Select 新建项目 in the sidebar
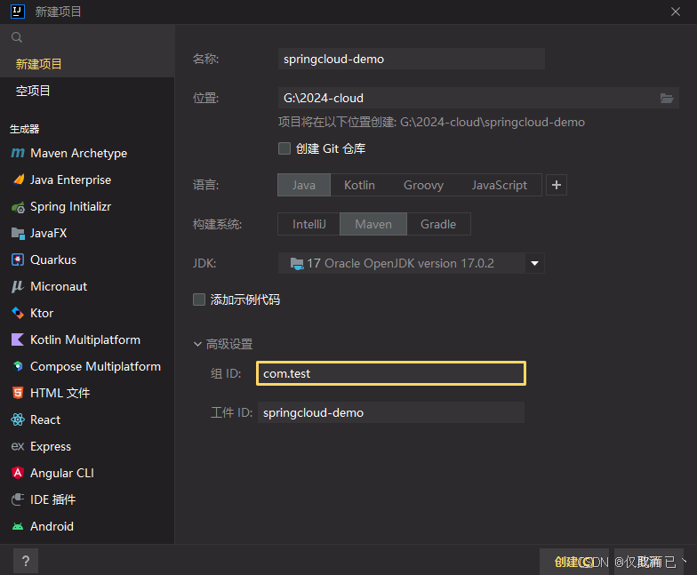This screenshot has width=697, height=575. pos(87,64)
